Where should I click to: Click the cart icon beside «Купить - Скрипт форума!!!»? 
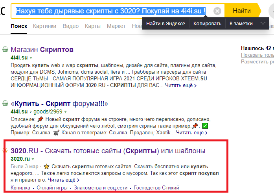pos(5,104)
